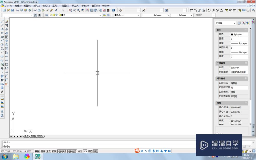Switch to the 布局1 tab
The height and width of the screenshot is (160, 256).
33,136
